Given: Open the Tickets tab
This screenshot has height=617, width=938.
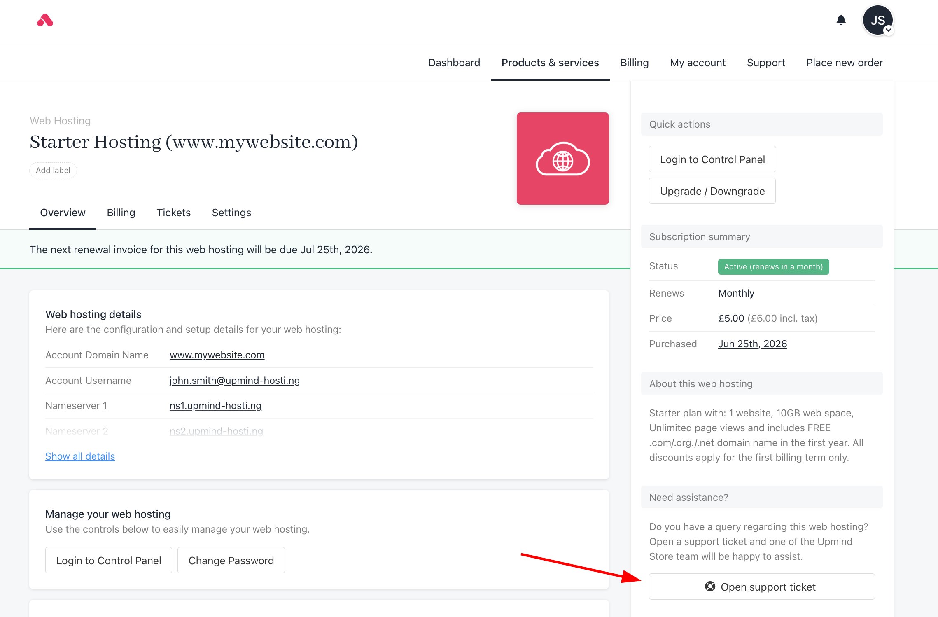Looking at the screenshot, I should (173, 213).
